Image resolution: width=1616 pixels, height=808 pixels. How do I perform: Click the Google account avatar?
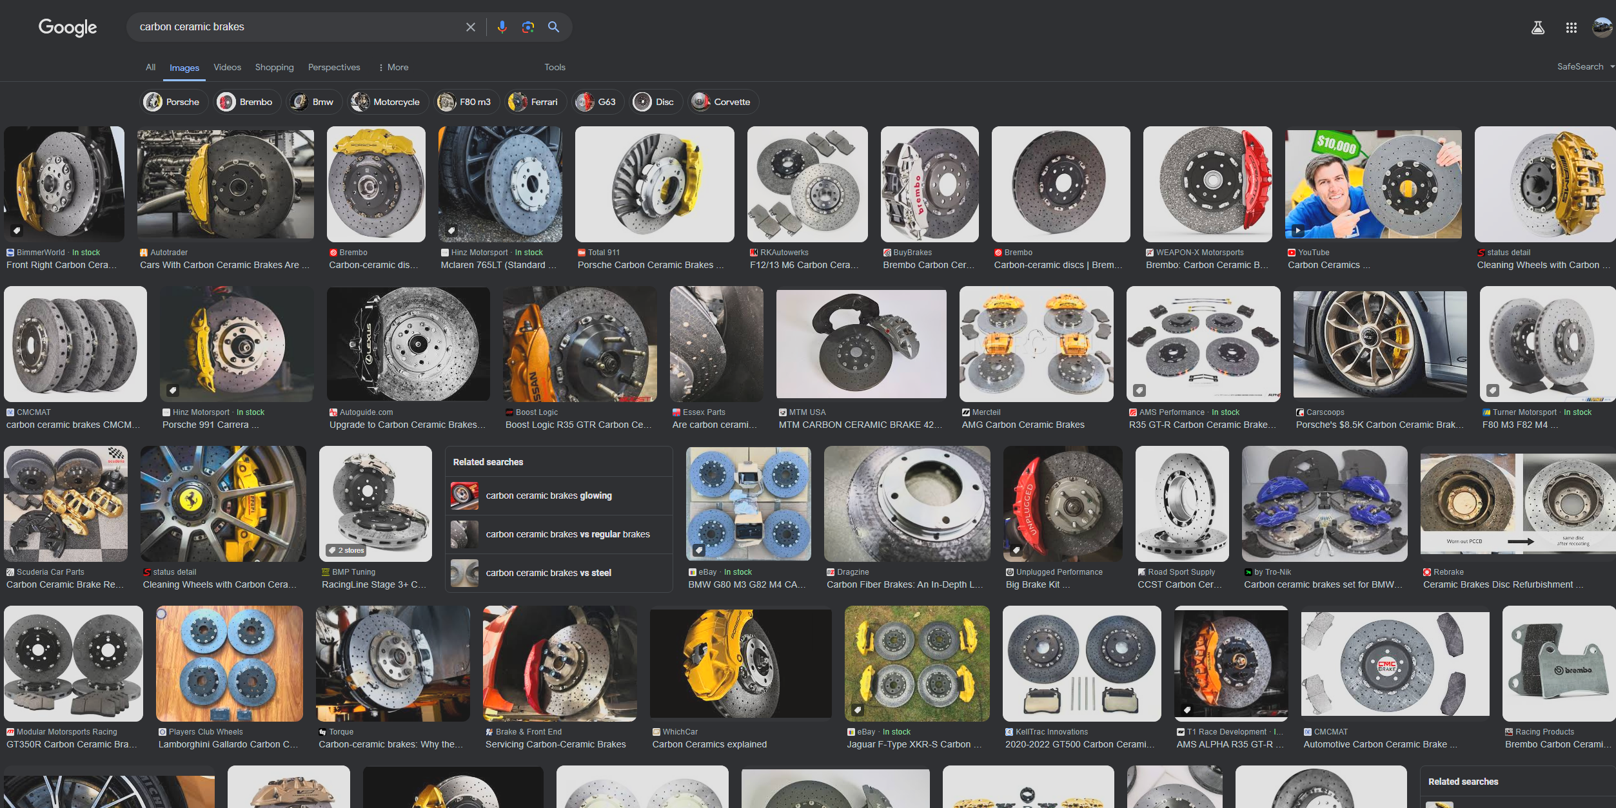[1602, 28]
